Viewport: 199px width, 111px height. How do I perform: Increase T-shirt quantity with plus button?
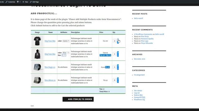pos(118,39)
